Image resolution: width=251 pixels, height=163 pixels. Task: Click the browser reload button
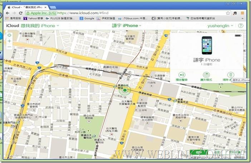(25, 12)
